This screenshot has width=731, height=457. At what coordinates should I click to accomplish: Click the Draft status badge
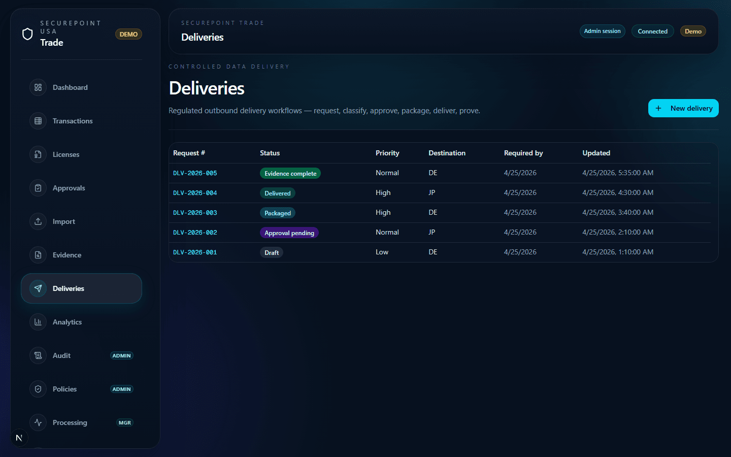coord(272,252)
